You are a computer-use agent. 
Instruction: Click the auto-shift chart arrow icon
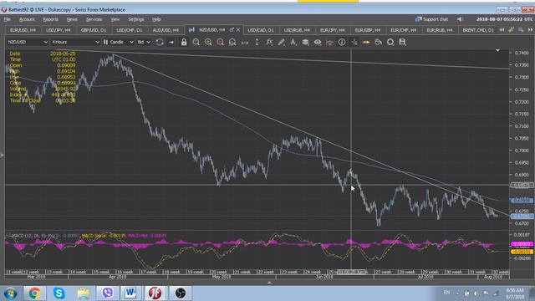(x=171, y=42)
